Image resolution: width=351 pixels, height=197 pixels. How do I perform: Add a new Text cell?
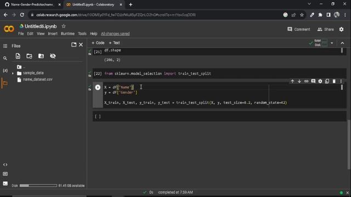[x=114, y=43]
